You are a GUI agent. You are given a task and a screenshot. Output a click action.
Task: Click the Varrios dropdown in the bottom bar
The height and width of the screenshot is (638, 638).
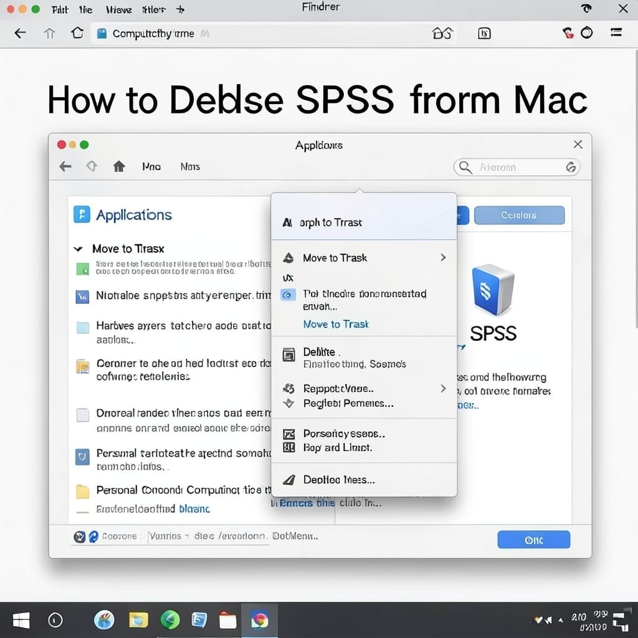point(169,536)
